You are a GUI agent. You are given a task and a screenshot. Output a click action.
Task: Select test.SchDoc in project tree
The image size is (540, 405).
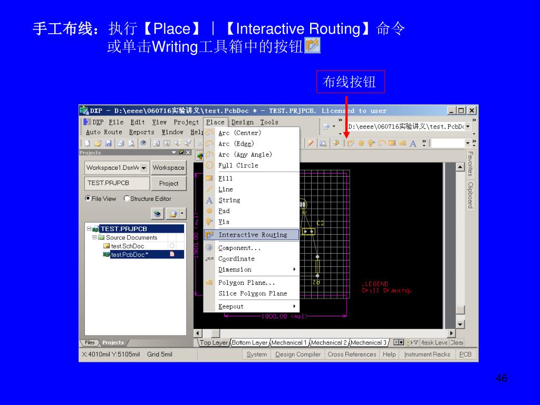tap(128, 246)
